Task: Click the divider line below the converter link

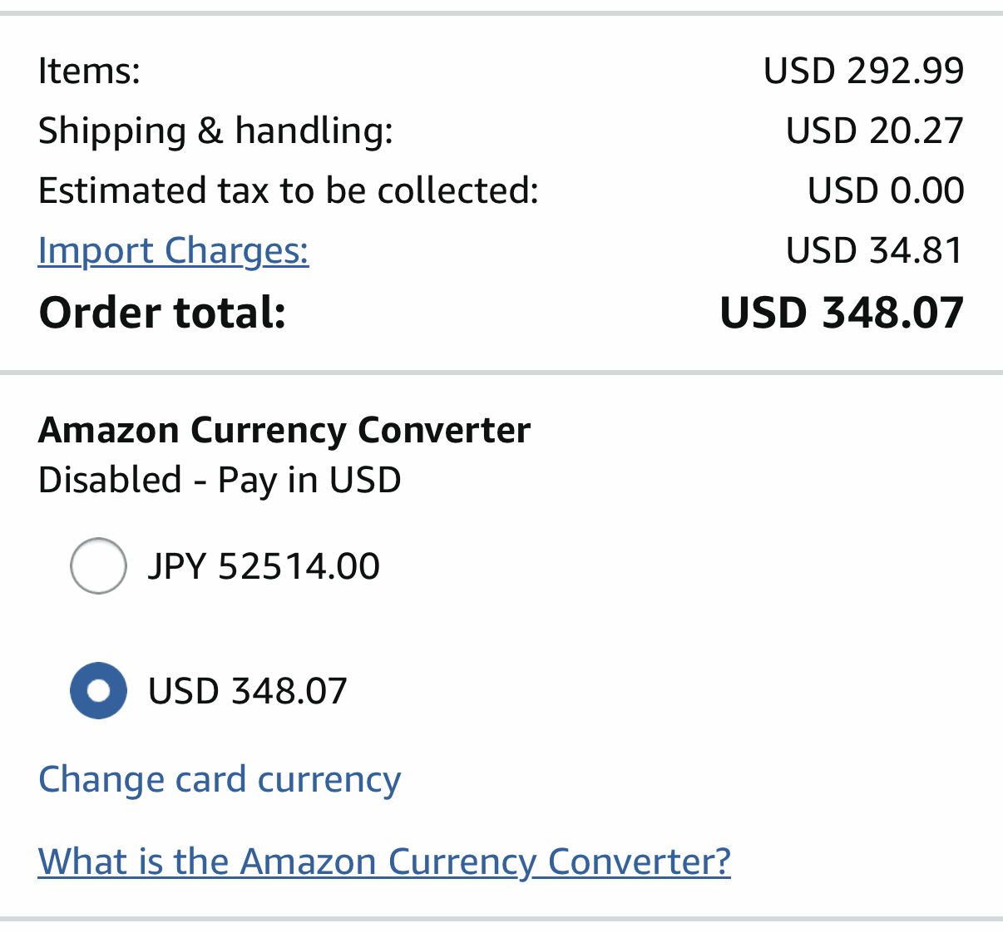Action: click(x=501, y=919)
